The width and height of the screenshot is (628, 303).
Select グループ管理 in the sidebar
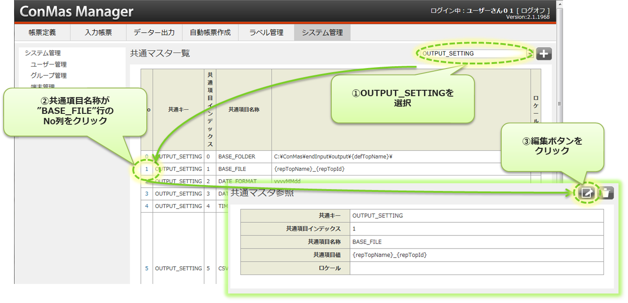click(x=49, y=75)
